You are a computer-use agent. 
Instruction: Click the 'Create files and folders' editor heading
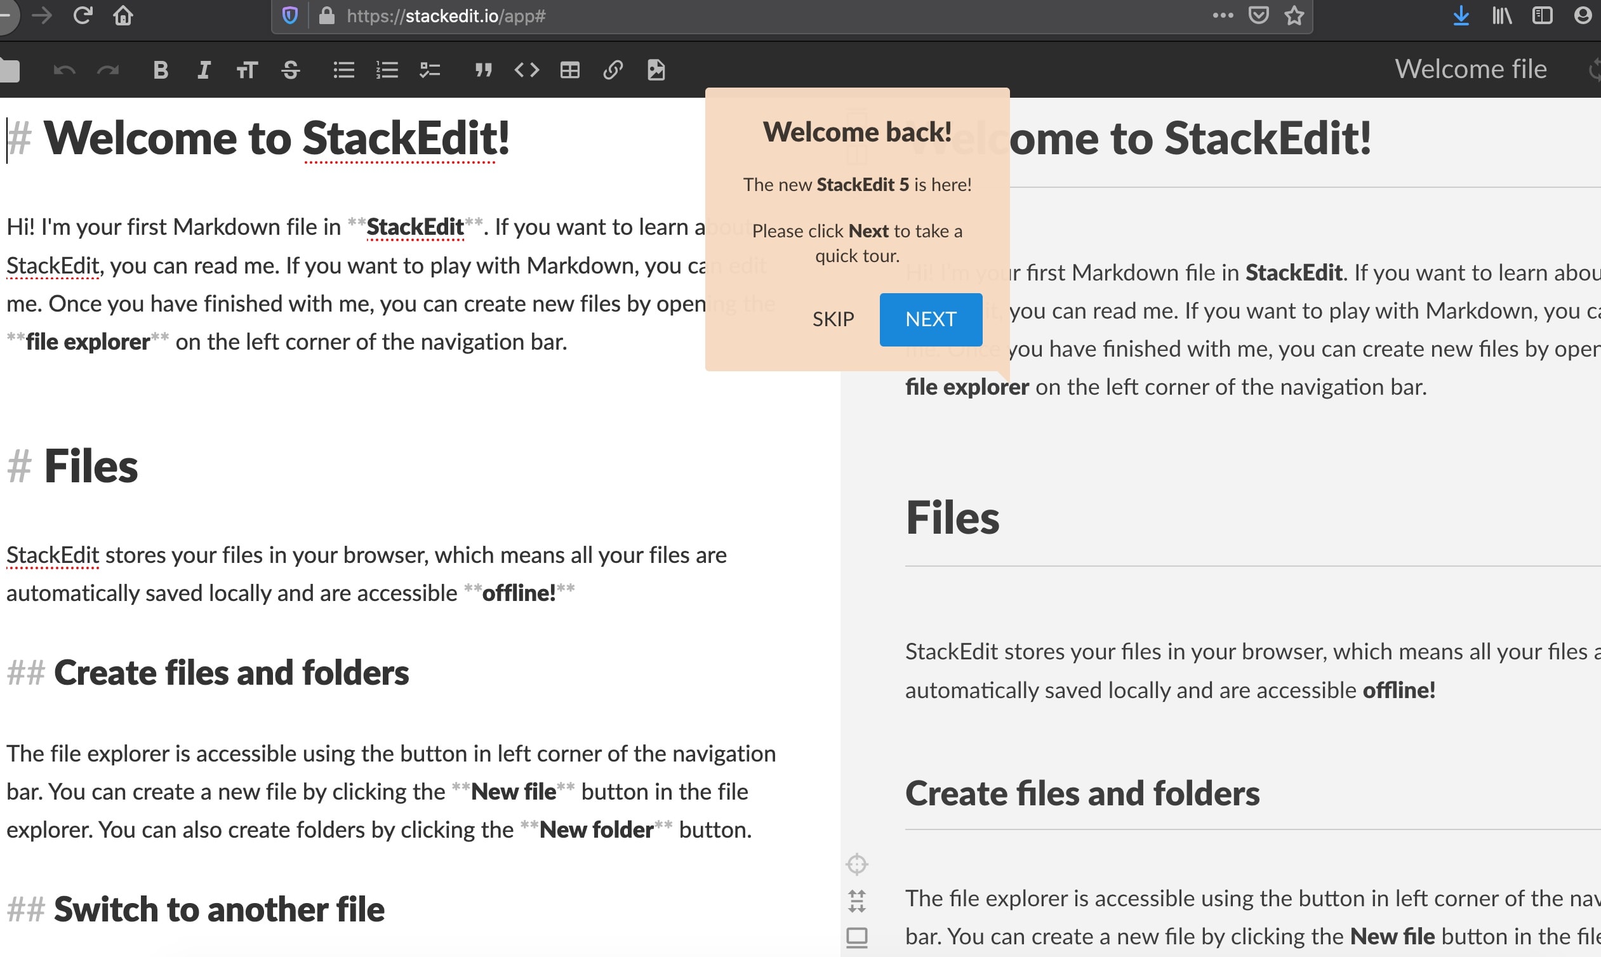point(232,673)
